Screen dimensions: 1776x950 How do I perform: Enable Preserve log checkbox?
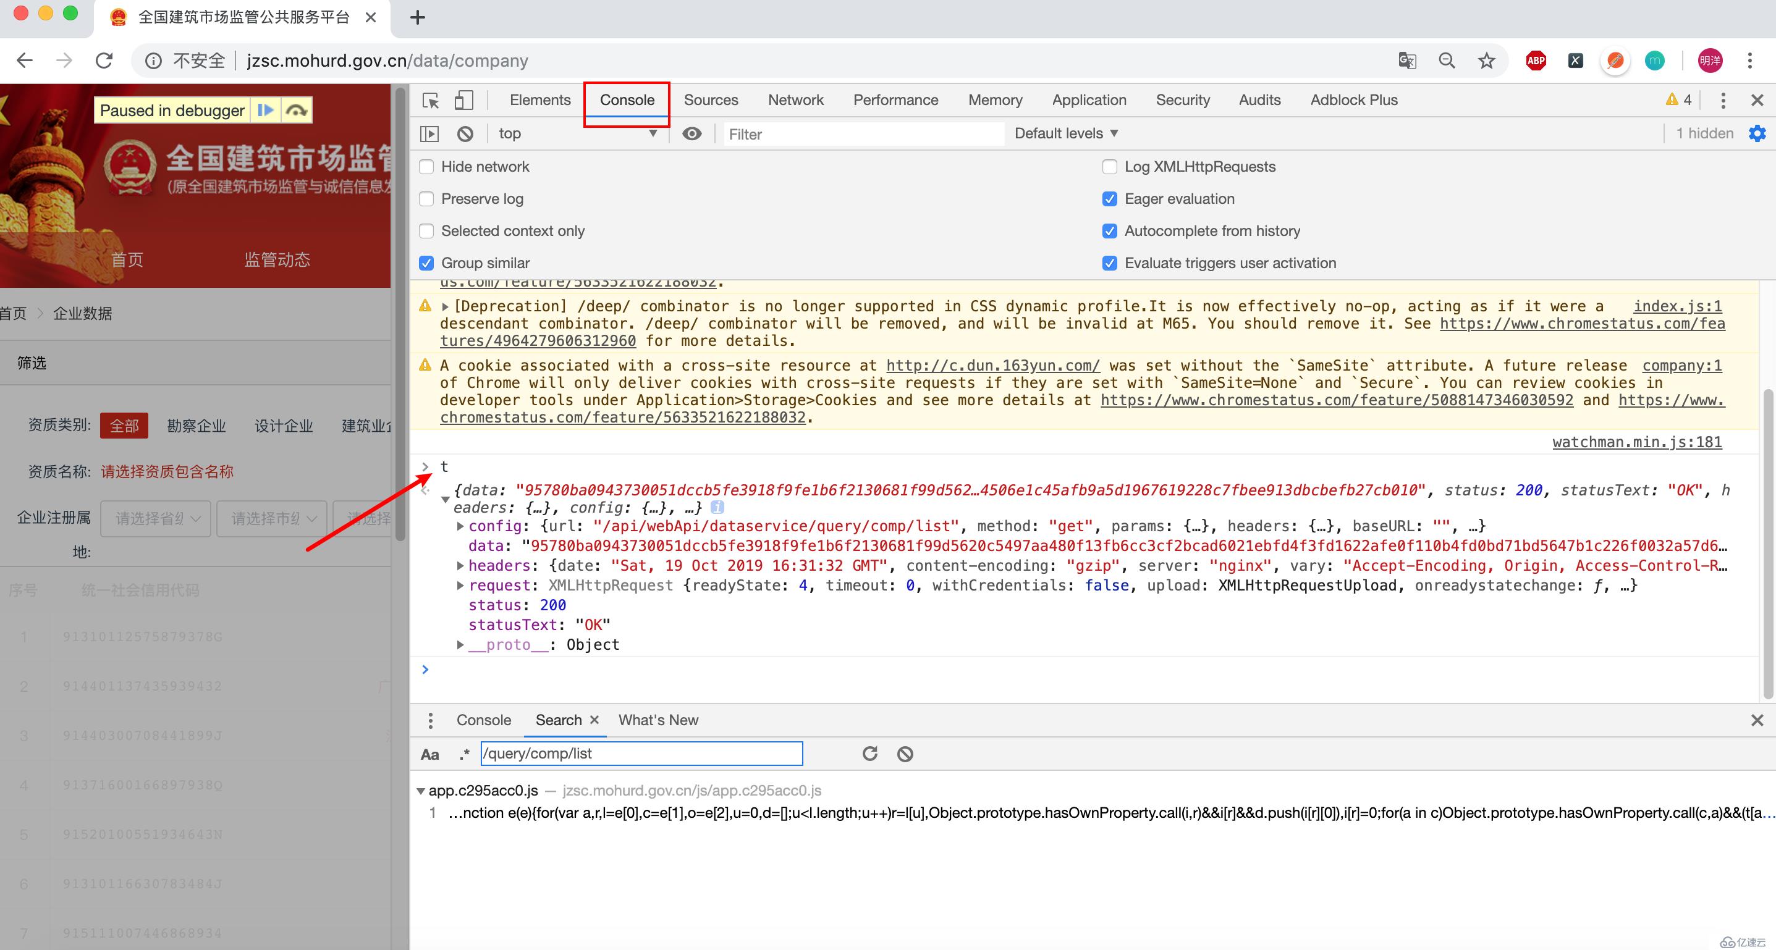coord(426,198)
